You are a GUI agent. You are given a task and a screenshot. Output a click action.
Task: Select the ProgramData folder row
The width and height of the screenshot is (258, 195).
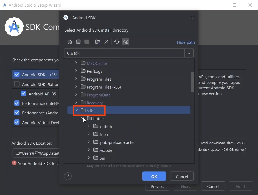click(x=129, y=95)
